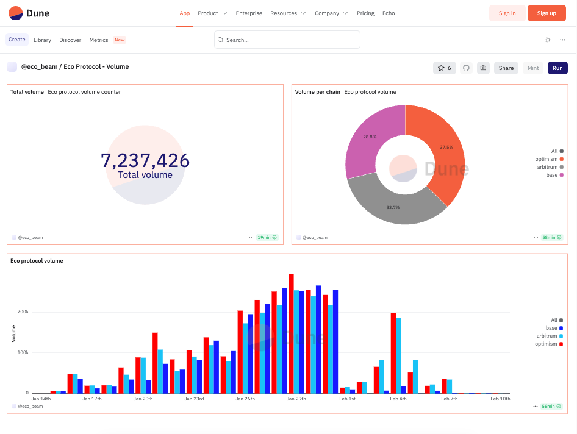Toggle arbitrum series in bar chart legend

[x=550, y=336]
